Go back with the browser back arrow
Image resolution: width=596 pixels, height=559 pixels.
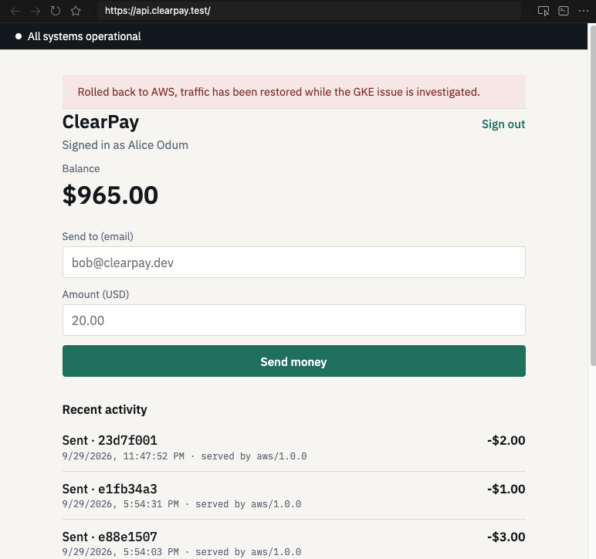(x=15, y=11)
